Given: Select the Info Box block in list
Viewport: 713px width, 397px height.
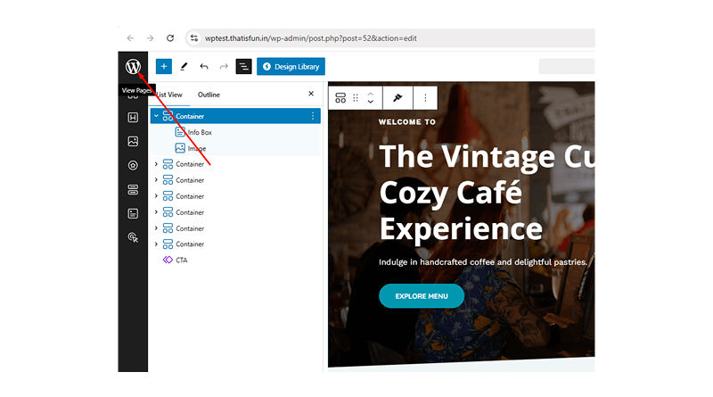Looking at the screenshot, I should tap(199, 132).
